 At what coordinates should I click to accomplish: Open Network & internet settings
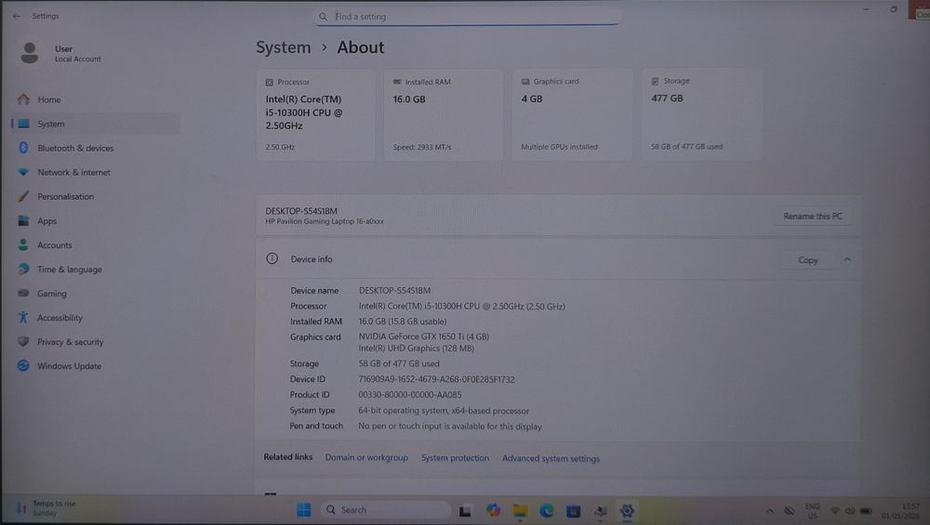click(95, 173)
